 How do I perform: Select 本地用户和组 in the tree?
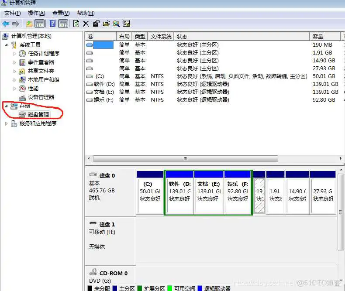pos(44,80)
